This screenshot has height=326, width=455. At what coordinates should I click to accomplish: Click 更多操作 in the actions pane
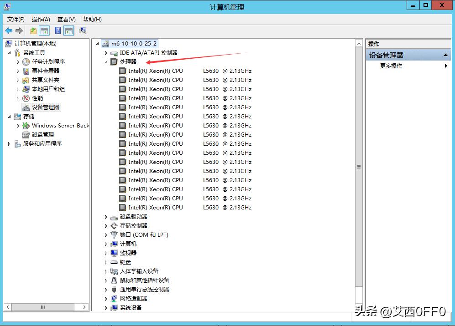coord(391,66)
